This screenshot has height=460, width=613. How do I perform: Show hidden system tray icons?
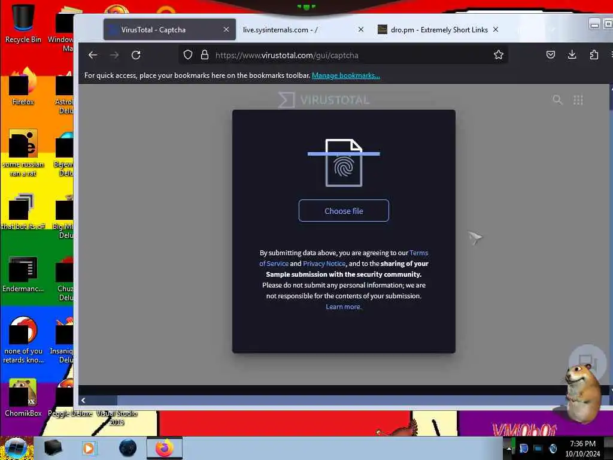point(509,449)
